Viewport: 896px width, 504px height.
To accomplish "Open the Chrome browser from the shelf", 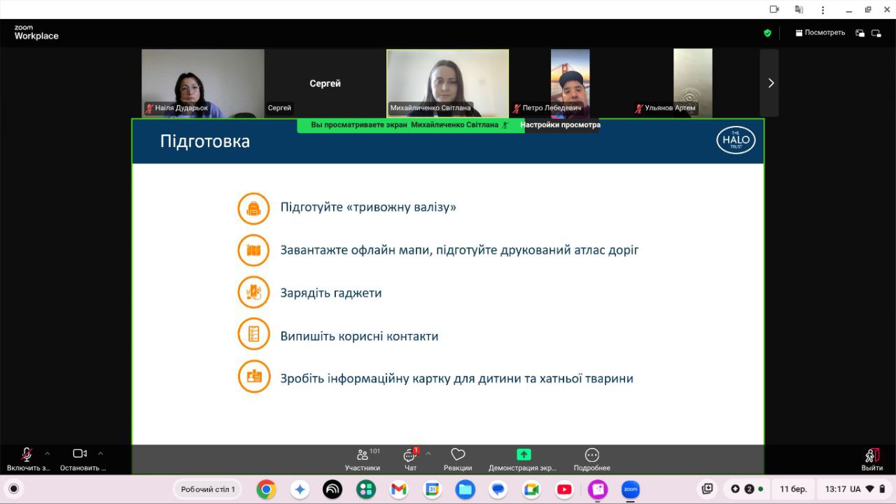I will [x=266, y=489].
